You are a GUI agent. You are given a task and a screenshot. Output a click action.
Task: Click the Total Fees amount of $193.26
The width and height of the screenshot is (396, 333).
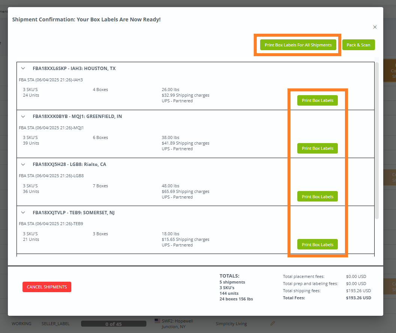[358, 297]
